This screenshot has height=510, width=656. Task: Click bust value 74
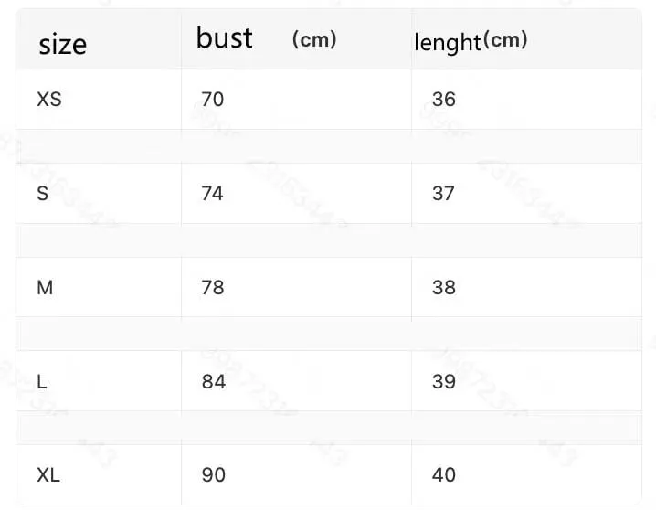click(x=212, y=193)
